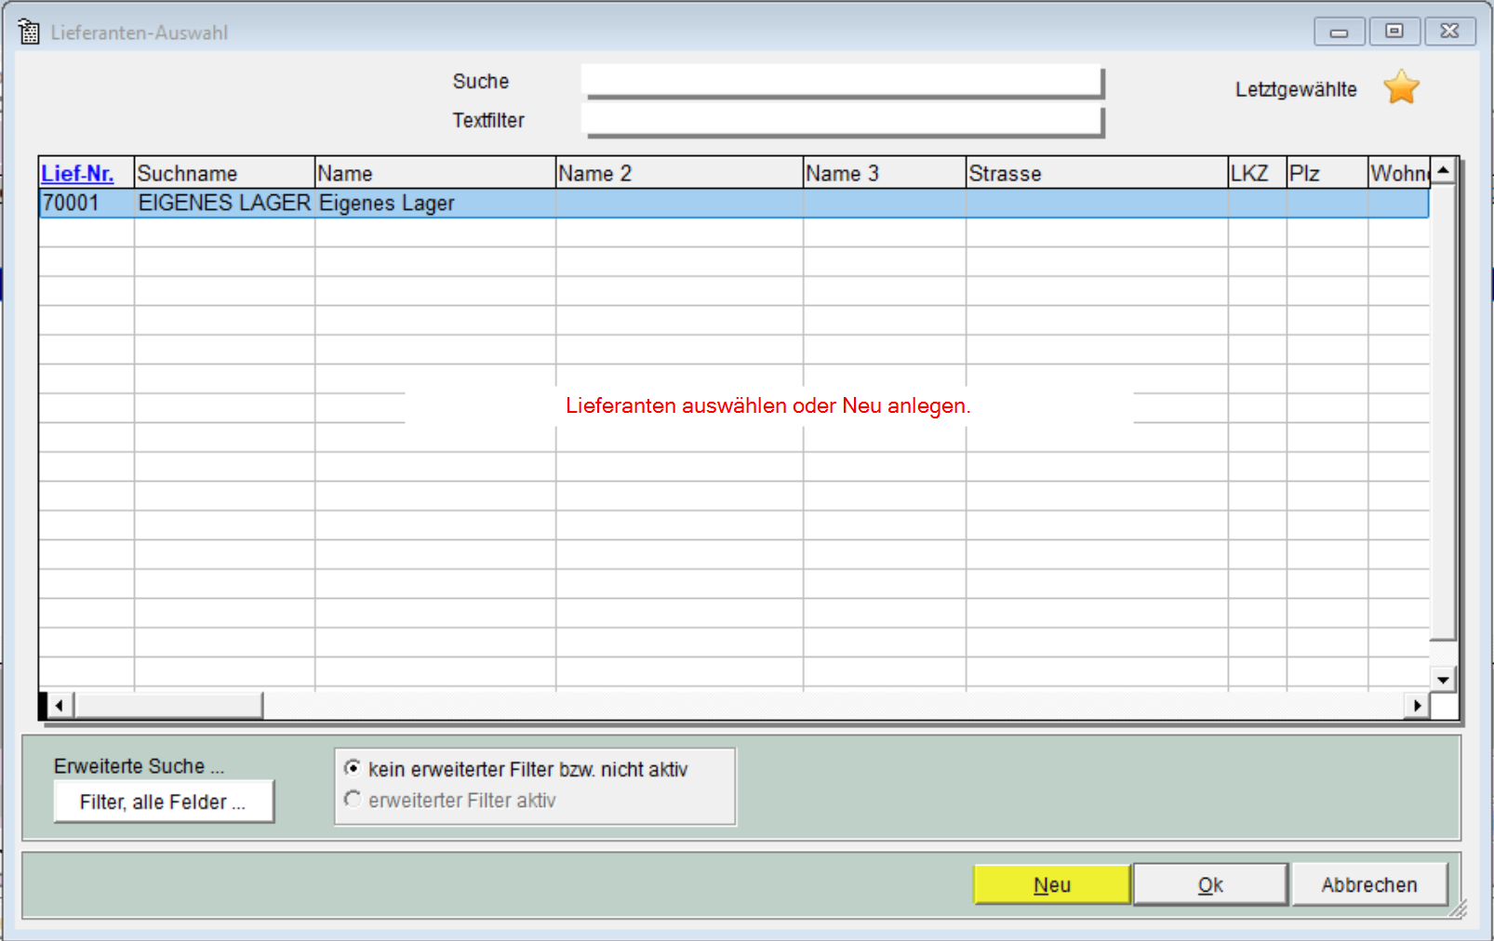Select supplier number 70001 cell
The height and width of the screenshot is (941, 1494).
point(87,203)
